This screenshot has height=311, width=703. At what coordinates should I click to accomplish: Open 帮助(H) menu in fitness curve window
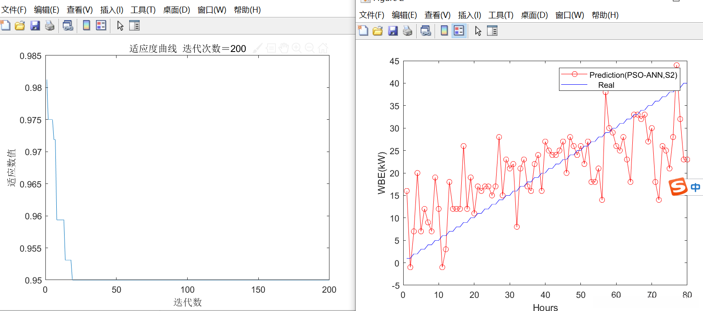tap(247, 10)
